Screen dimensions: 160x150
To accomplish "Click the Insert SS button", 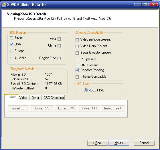I will 18,108.
